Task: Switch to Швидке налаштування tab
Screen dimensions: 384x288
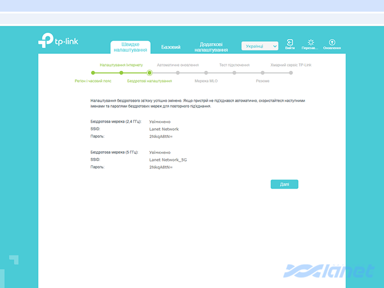Action: [130, 47]
